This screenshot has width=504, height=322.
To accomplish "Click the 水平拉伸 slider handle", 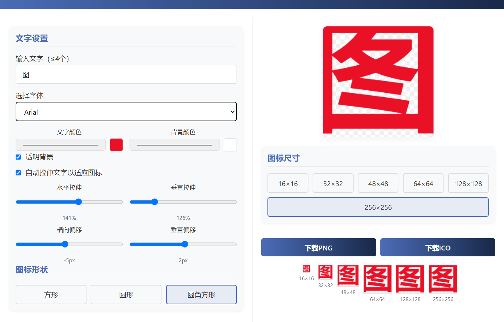I will tap(79, 202).
